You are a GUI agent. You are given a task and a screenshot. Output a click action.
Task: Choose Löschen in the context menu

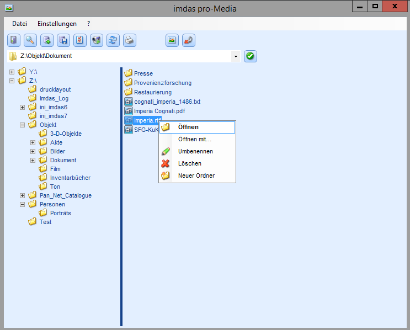click(x=197, y=163)
